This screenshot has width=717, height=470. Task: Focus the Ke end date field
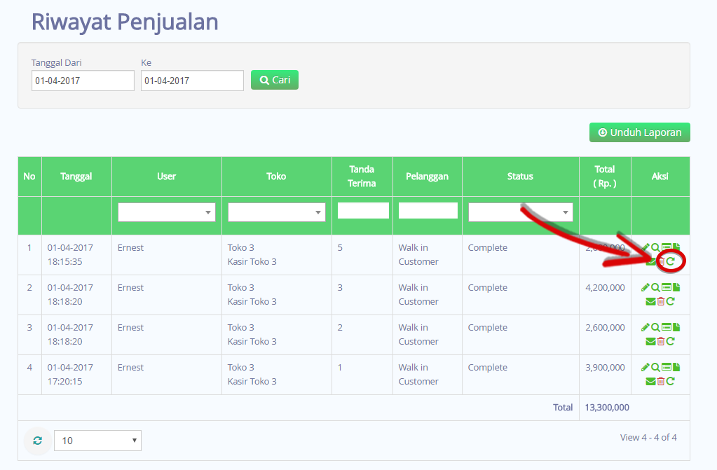[x=192, y=81]
